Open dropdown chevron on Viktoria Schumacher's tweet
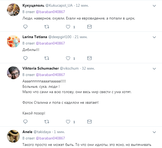The image size is (162, 148). click(x=154, y=68)
